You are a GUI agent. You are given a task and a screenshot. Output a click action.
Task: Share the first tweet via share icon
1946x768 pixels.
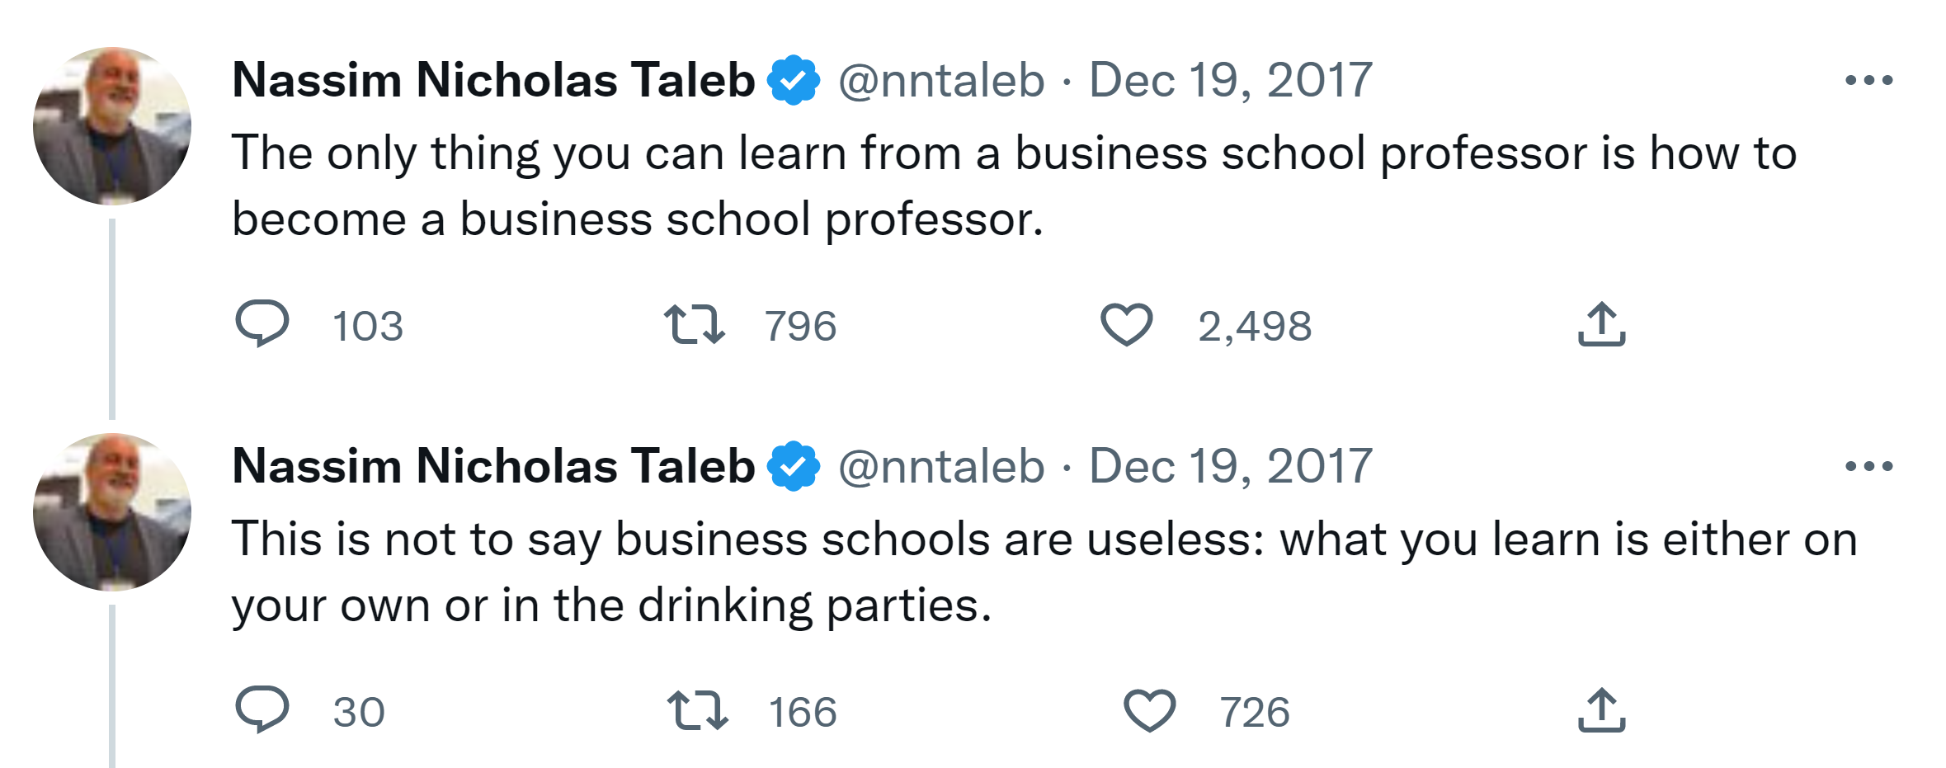coord(1601,324)
